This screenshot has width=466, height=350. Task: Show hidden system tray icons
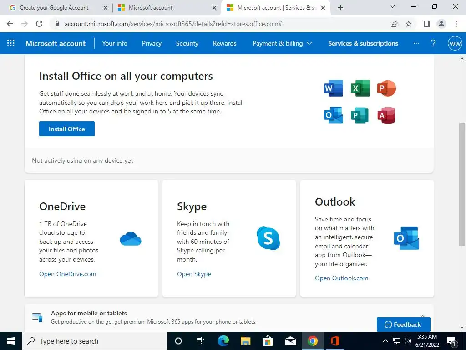[385, 341]
